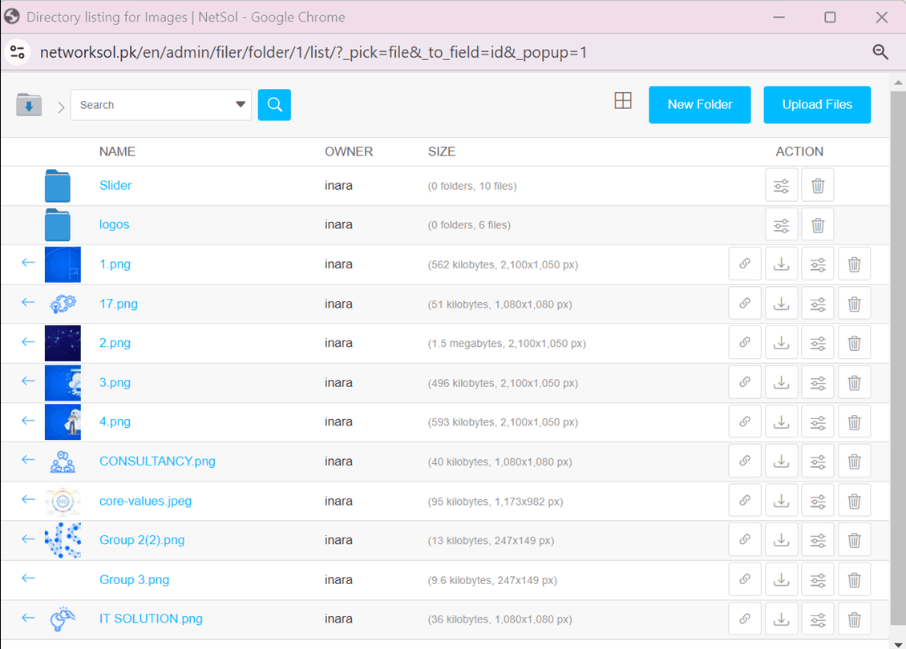906x649 pixels.
Task: Download IT SOLUTION.png
Action: [781, 619]
